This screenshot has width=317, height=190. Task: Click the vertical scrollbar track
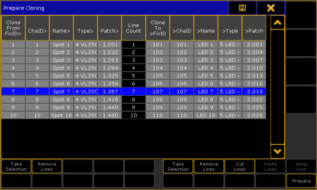(x=277, y=87)
